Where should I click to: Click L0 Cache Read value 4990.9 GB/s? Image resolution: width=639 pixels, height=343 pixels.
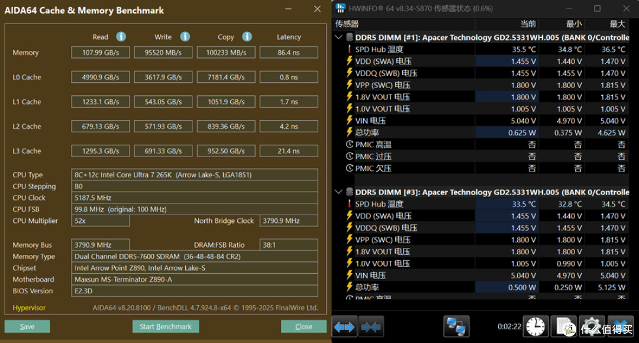(100, 77)
